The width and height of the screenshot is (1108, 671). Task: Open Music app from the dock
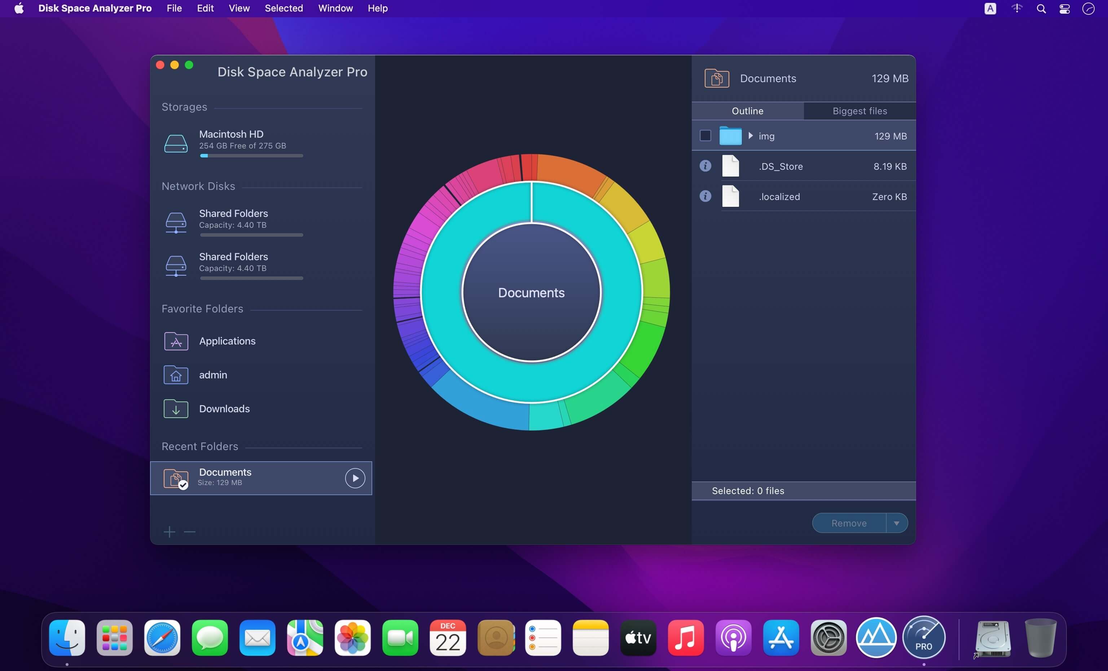[686, 638]
